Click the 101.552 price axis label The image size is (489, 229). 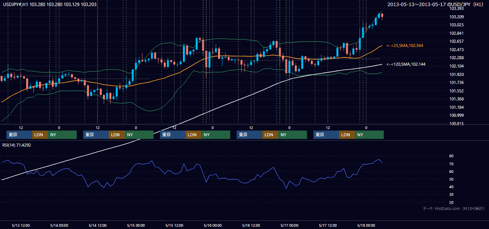(x=456, y=91)
